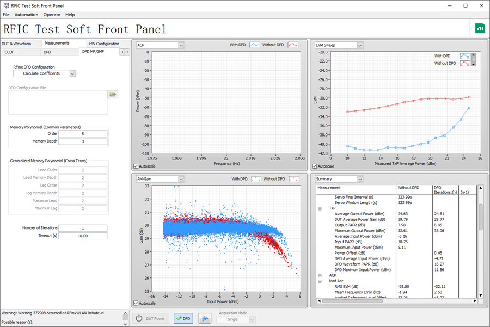The image size is (490, 327).
Task: Open DPD configuration file folder icon
Action: click(x=113, y=94)
